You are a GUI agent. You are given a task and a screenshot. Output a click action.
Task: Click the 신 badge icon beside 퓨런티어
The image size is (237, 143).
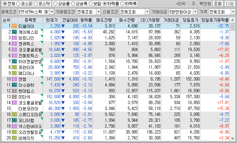pyautogui.click(x=14, y=67)
